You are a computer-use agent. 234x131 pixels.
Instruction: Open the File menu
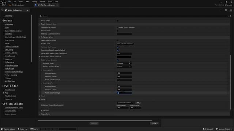click(x=9, y=1)
